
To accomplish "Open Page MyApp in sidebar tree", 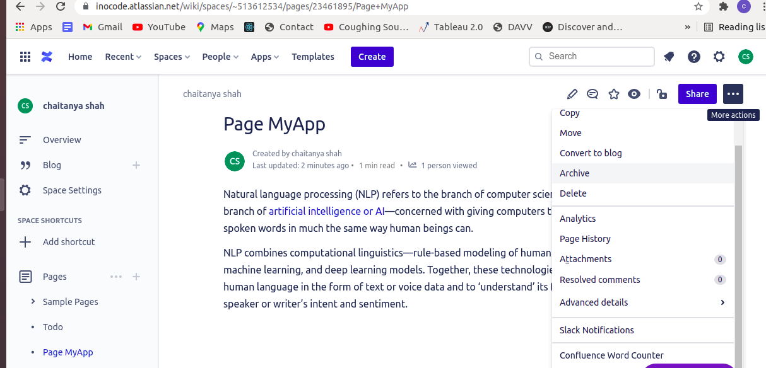I will [x=68, y=352].
